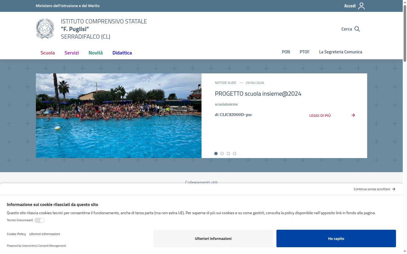Click the author name CLIC82000D-psc

pos(236,115)
